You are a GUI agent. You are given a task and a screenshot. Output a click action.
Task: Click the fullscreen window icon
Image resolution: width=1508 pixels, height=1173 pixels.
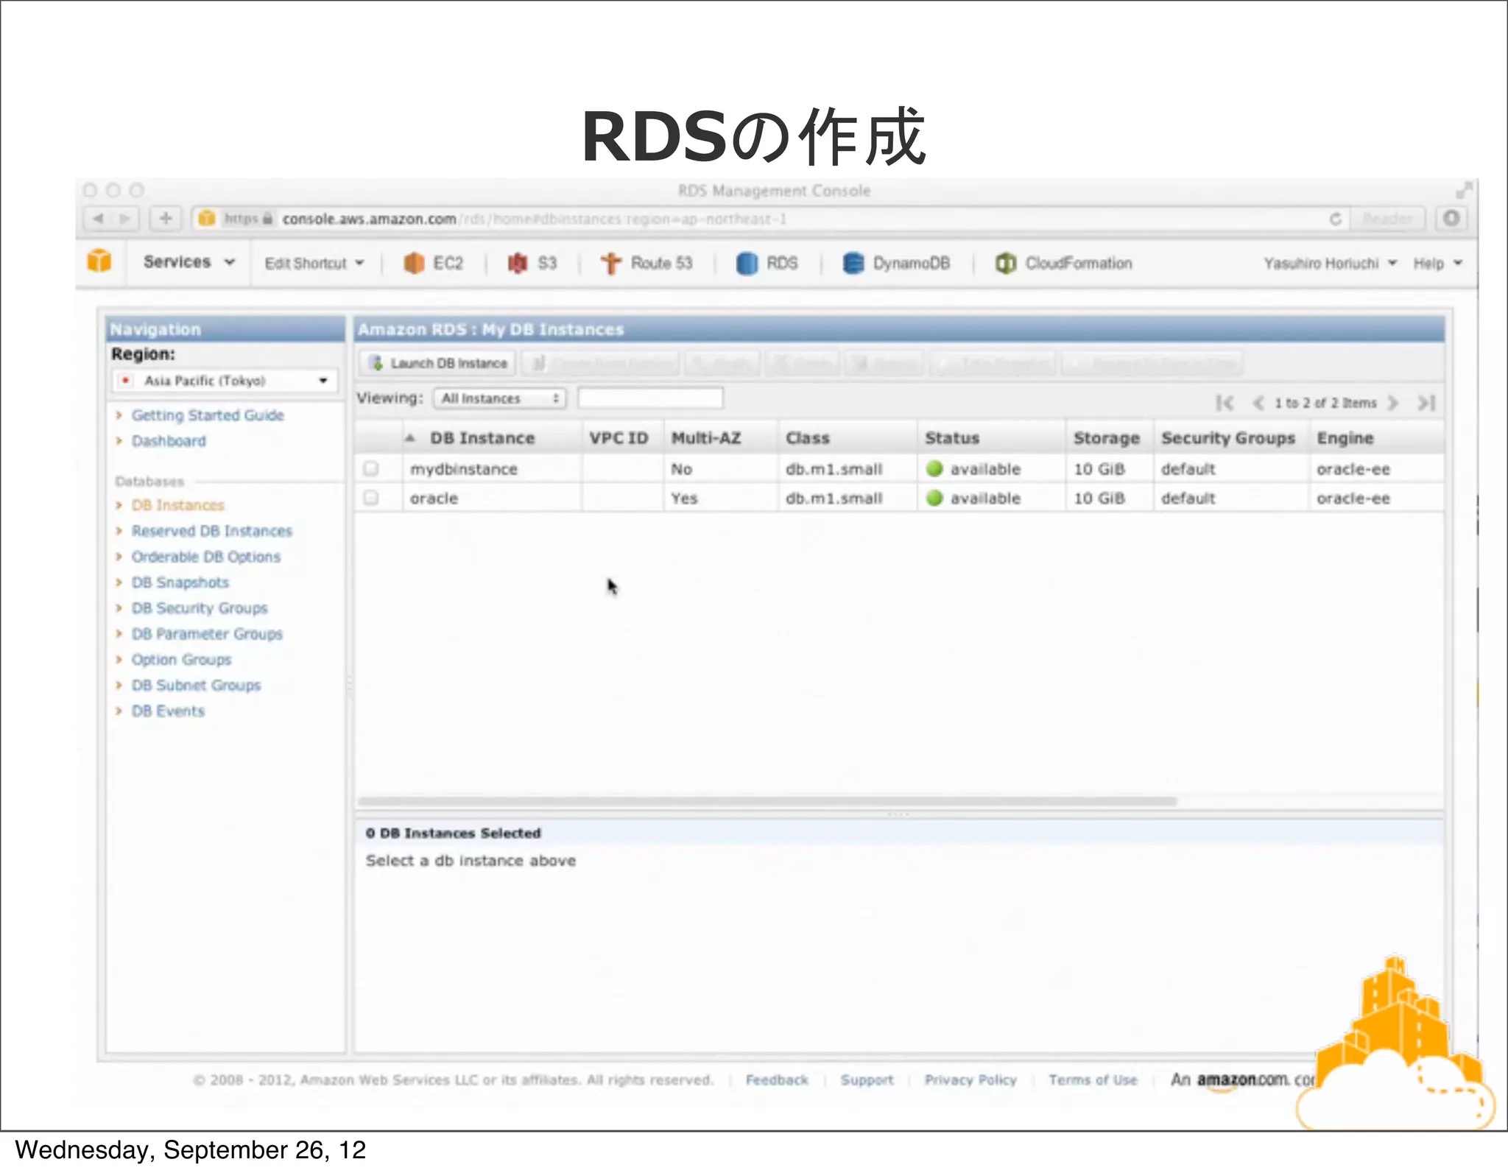[1464, 190]
